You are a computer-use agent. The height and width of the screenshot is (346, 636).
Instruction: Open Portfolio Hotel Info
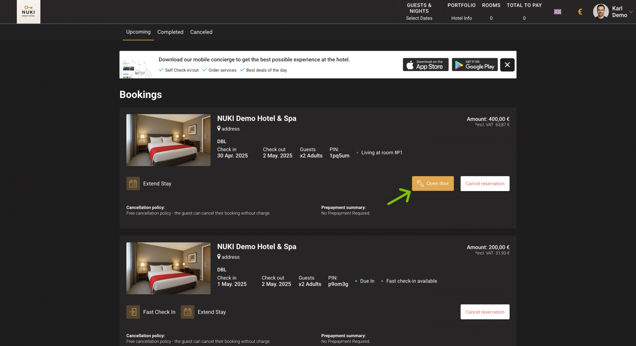[x=462, y=12]
